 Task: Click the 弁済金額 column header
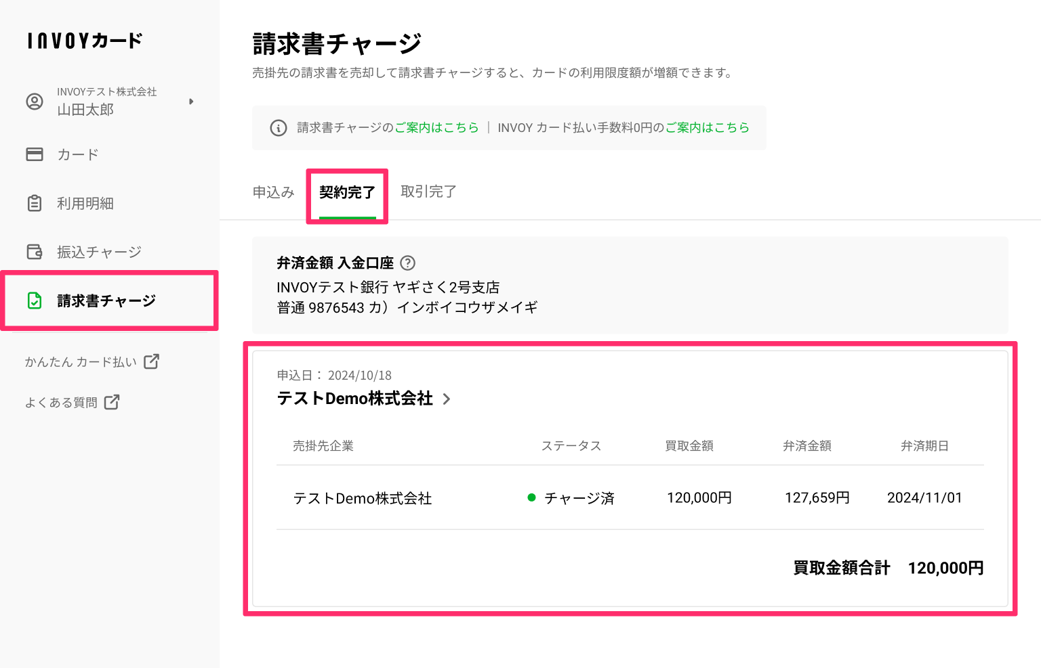[807, 445]
